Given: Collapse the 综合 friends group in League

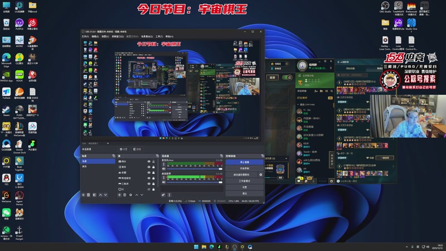Looking at the screenshot, I should (298, 104).
